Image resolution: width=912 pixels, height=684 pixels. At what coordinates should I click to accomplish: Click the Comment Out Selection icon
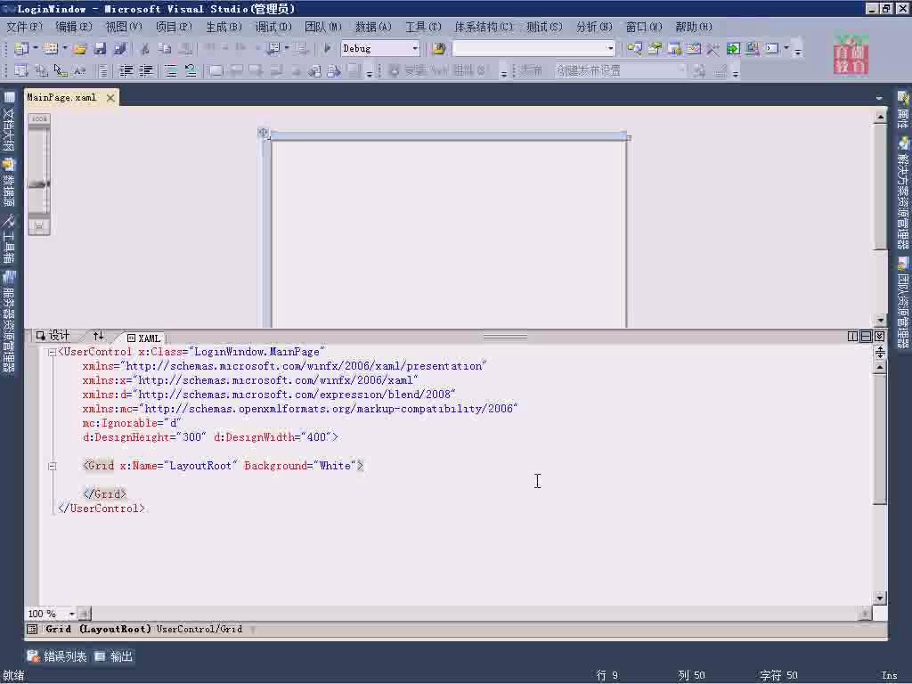coord(170,71)
